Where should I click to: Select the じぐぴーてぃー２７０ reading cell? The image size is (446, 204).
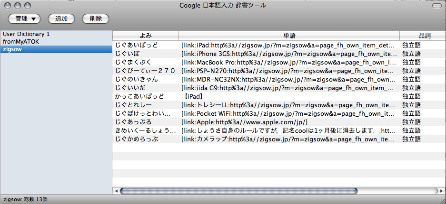146,71
